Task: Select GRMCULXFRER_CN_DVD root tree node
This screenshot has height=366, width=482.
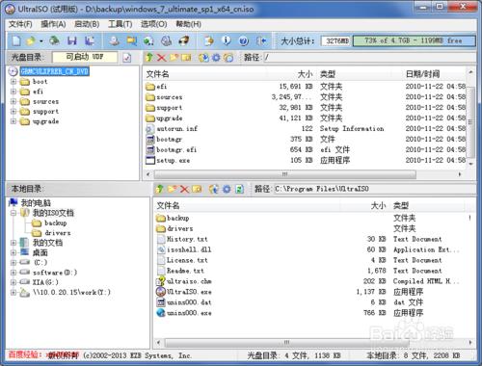Action: click(x=55, y=71)
